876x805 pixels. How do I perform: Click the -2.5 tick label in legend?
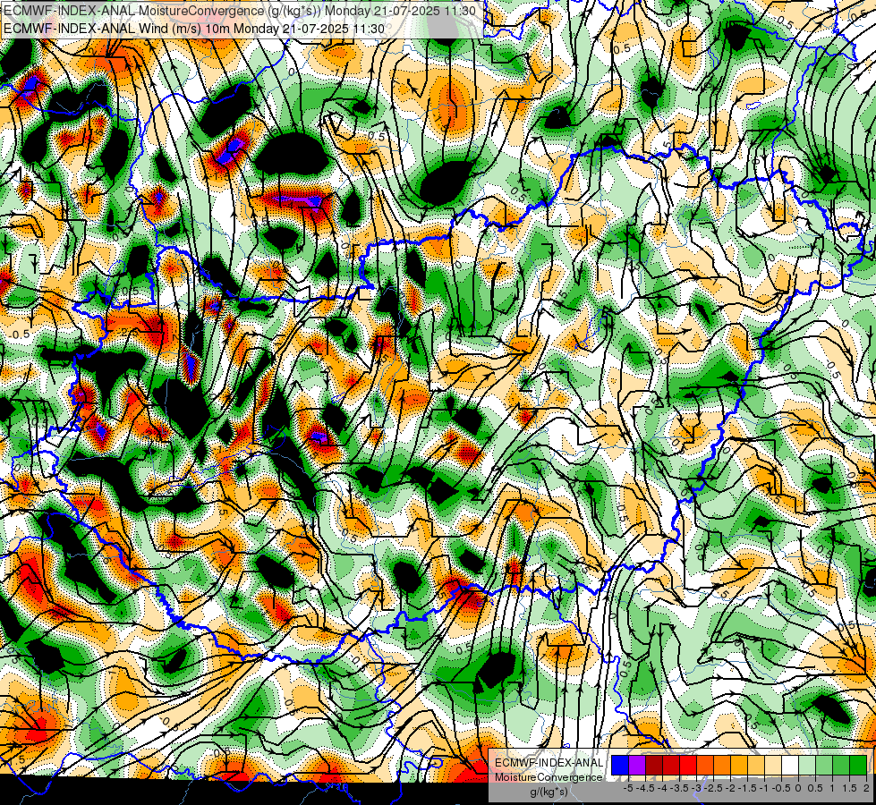713,788
